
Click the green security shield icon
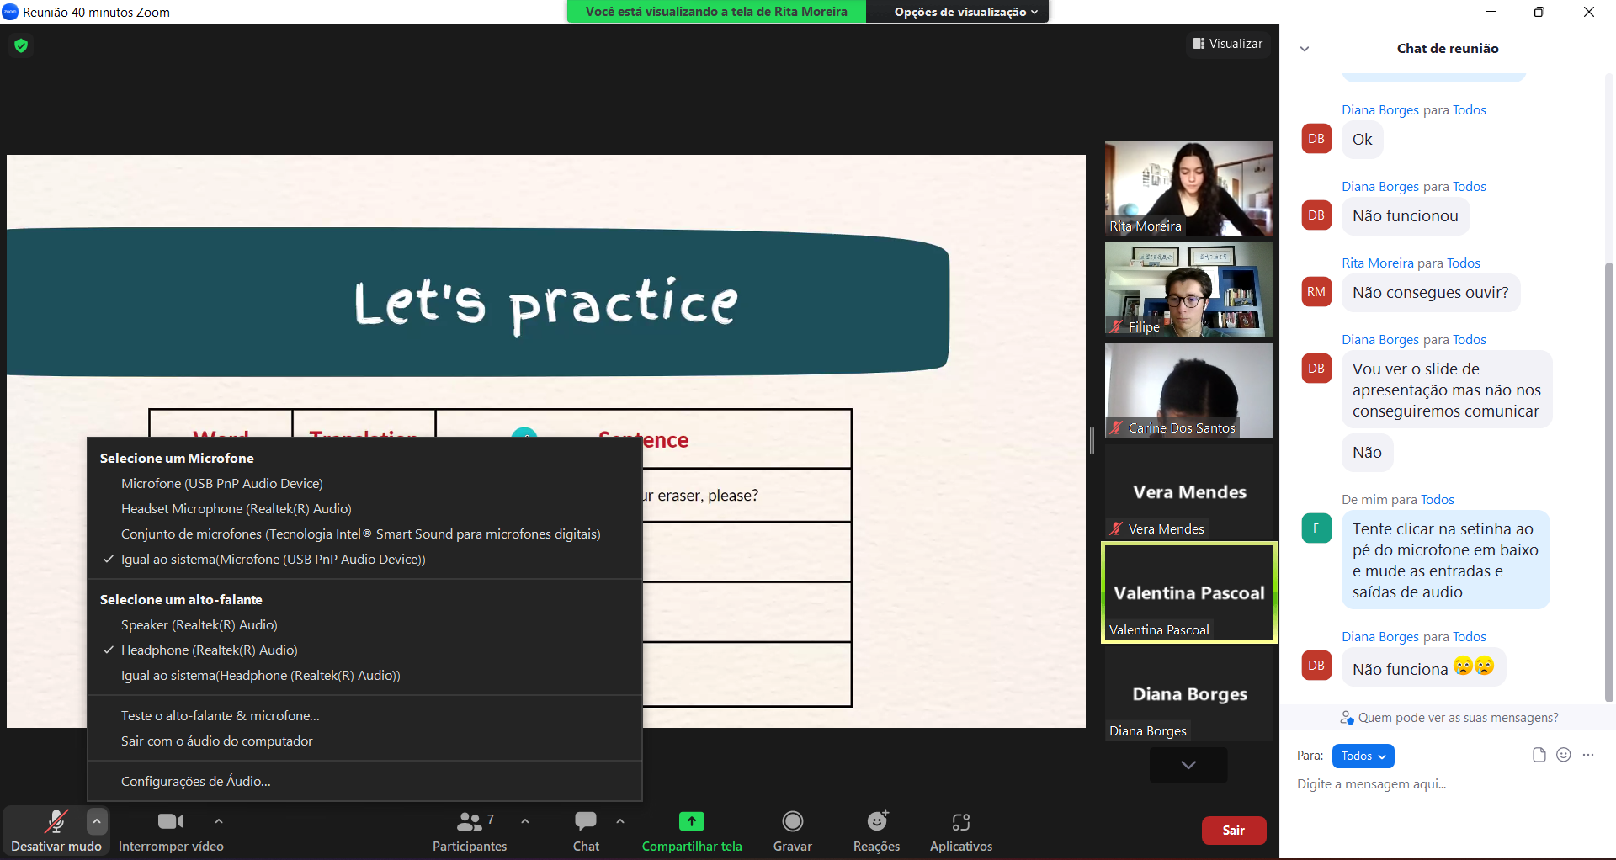pyautogui.click(x=21, y=45)
